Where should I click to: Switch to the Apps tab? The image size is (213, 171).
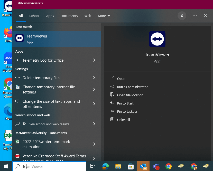click(x=50, y=16)
